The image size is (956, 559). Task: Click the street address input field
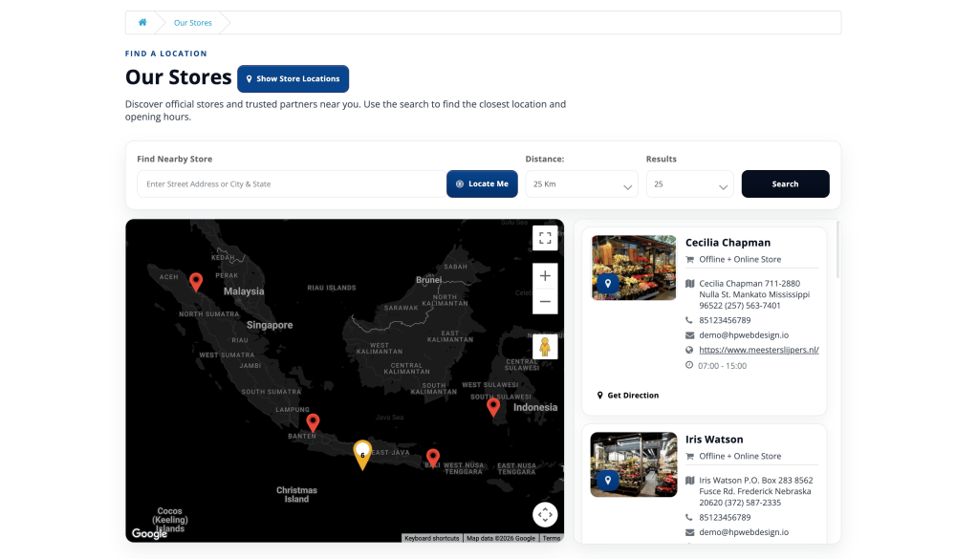(x=291, y=183)
